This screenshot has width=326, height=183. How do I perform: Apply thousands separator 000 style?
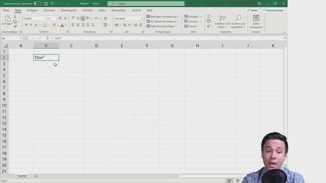[x=130, y=25]
